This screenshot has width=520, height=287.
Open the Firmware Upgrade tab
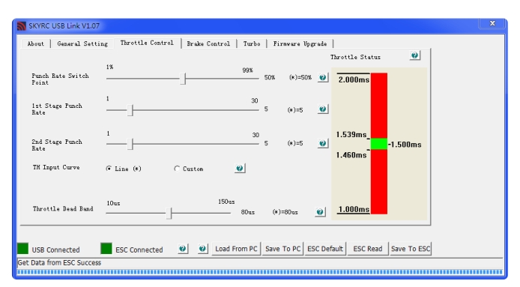[x=300, y=43]
